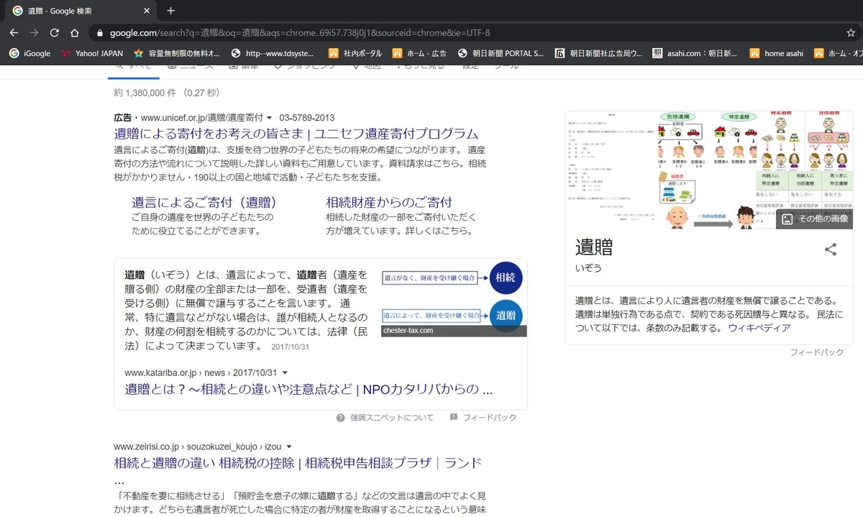The image size is (863, 517).
Task: Open the browser home page button
Action: 74,33
